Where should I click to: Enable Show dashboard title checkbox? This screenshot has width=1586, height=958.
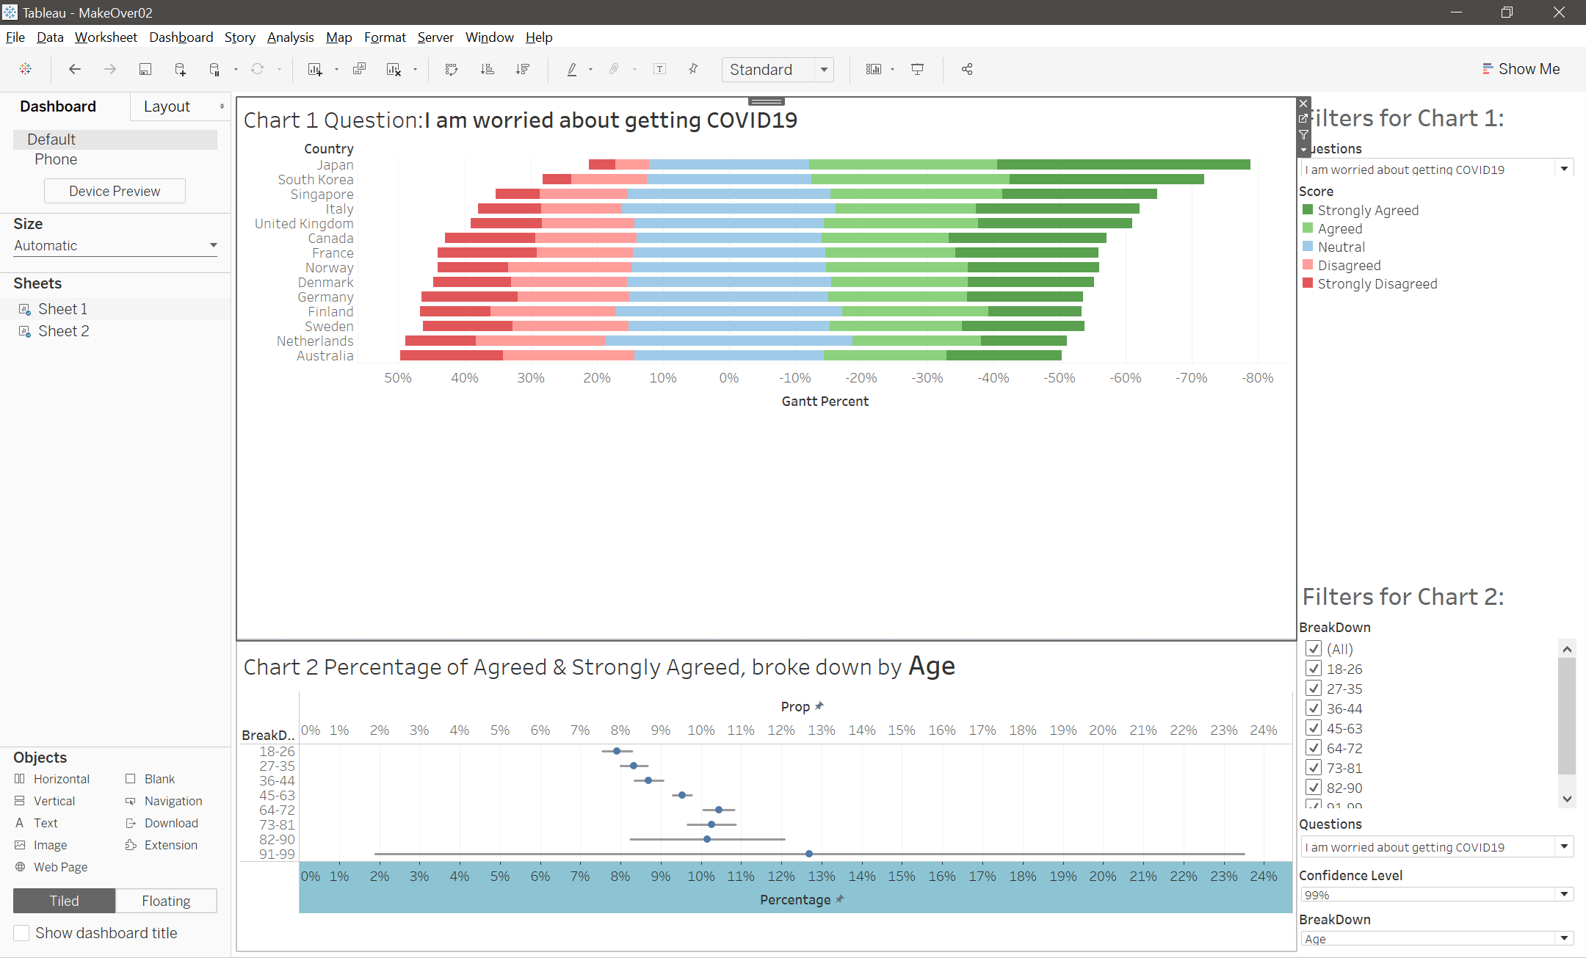(22, 933)
